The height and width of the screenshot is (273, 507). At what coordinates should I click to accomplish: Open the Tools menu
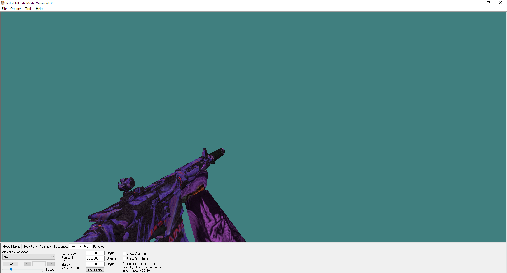29,9
